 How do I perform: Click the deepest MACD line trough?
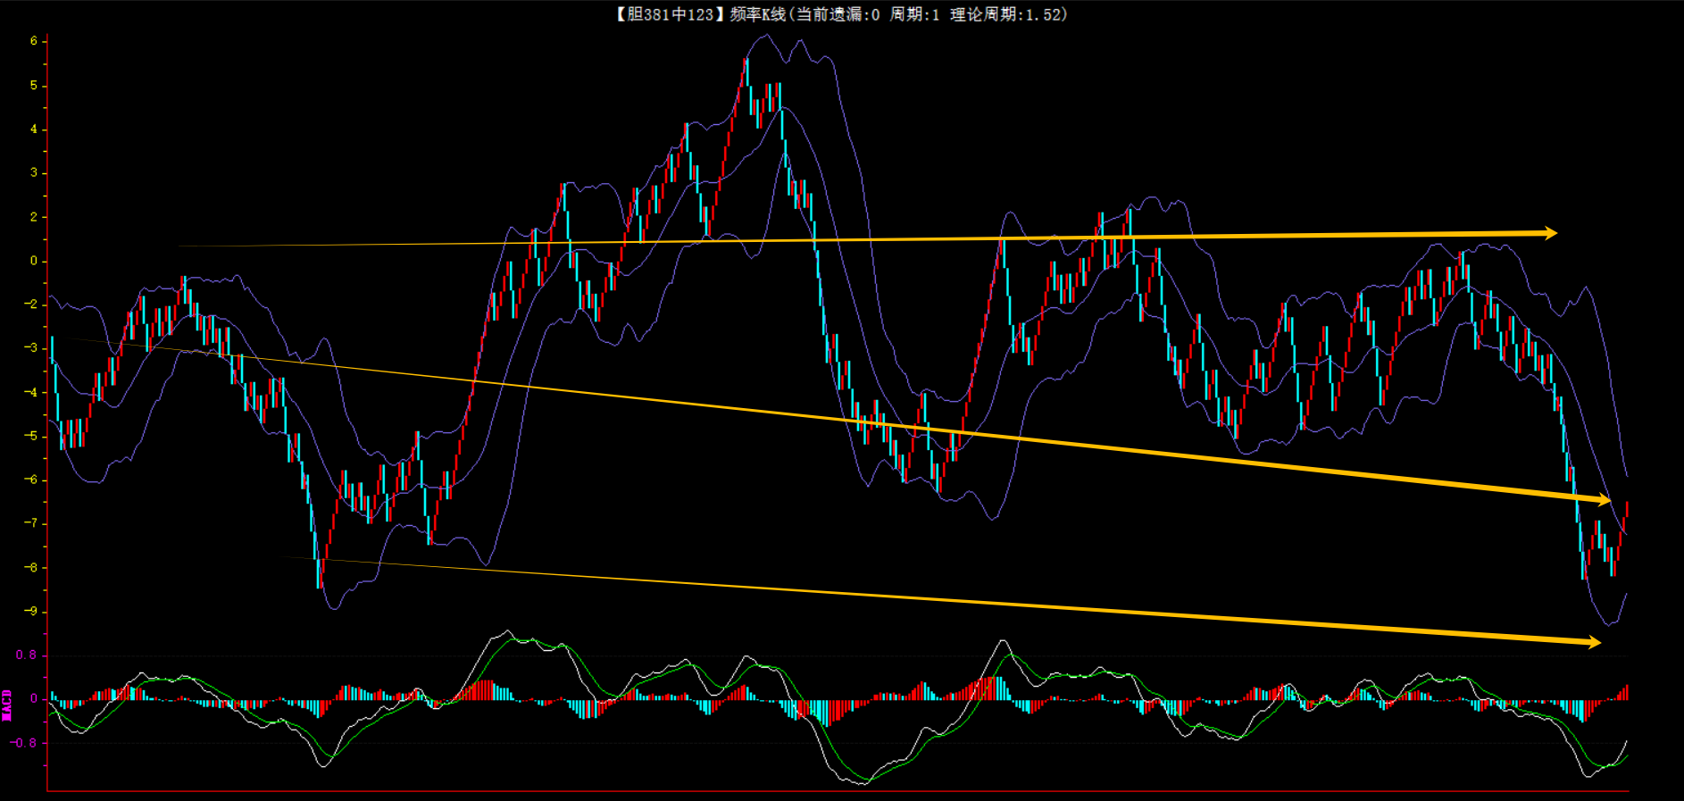(863, 783)
